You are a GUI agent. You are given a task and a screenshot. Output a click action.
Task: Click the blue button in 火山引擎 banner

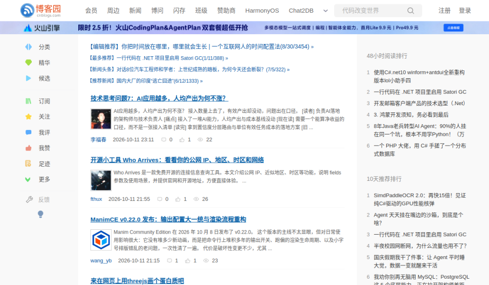(x=453, y=28)
